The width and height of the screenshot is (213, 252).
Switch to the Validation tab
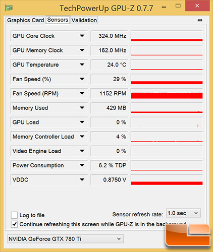pyautogui.click(x=84, y=20)
